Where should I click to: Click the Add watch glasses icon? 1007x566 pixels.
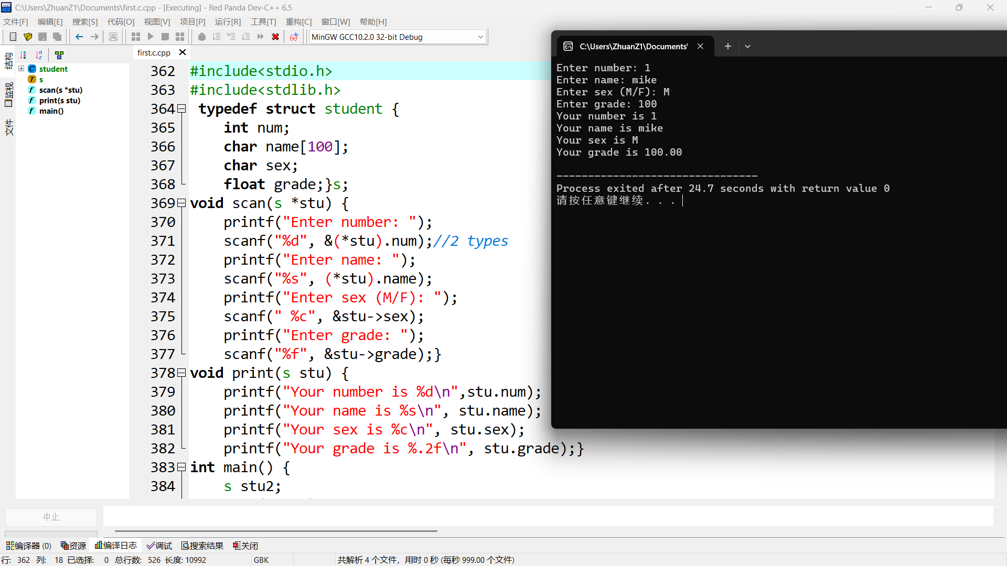[x=294, y=37]
